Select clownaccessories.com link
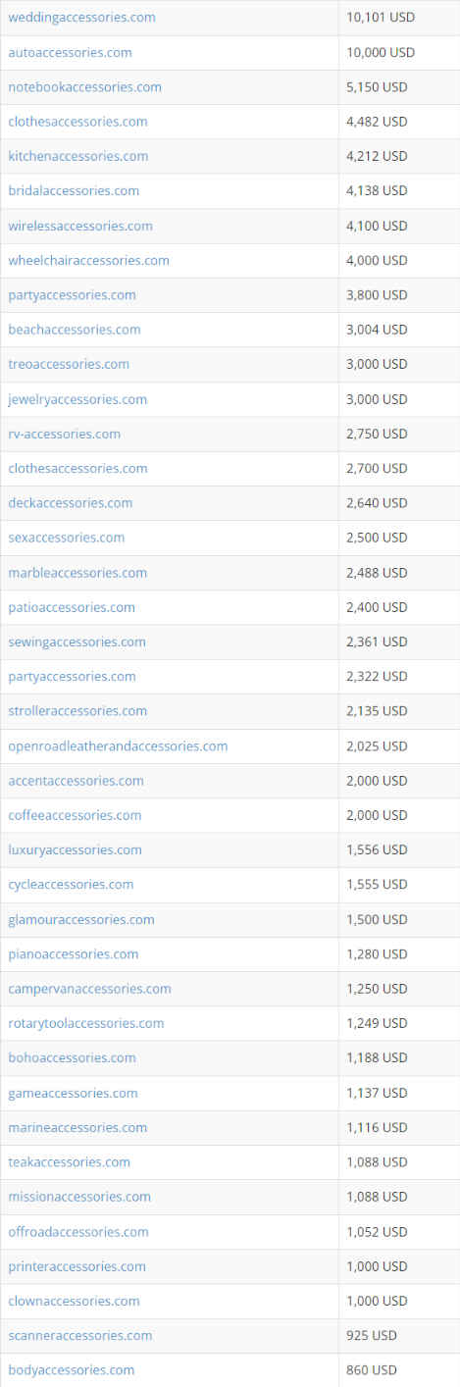Screen dimensions: 460x1387 [x=74, y=1301]
